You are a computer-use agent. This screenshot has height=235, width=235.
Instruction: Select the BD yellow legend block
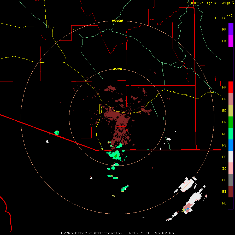click(231, 111)
